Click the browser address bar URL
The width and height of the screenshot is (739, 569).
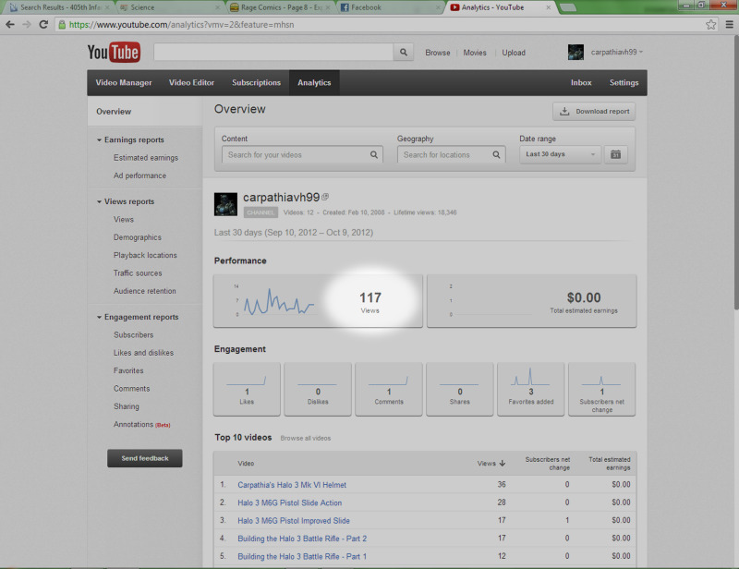click(181, 25)
